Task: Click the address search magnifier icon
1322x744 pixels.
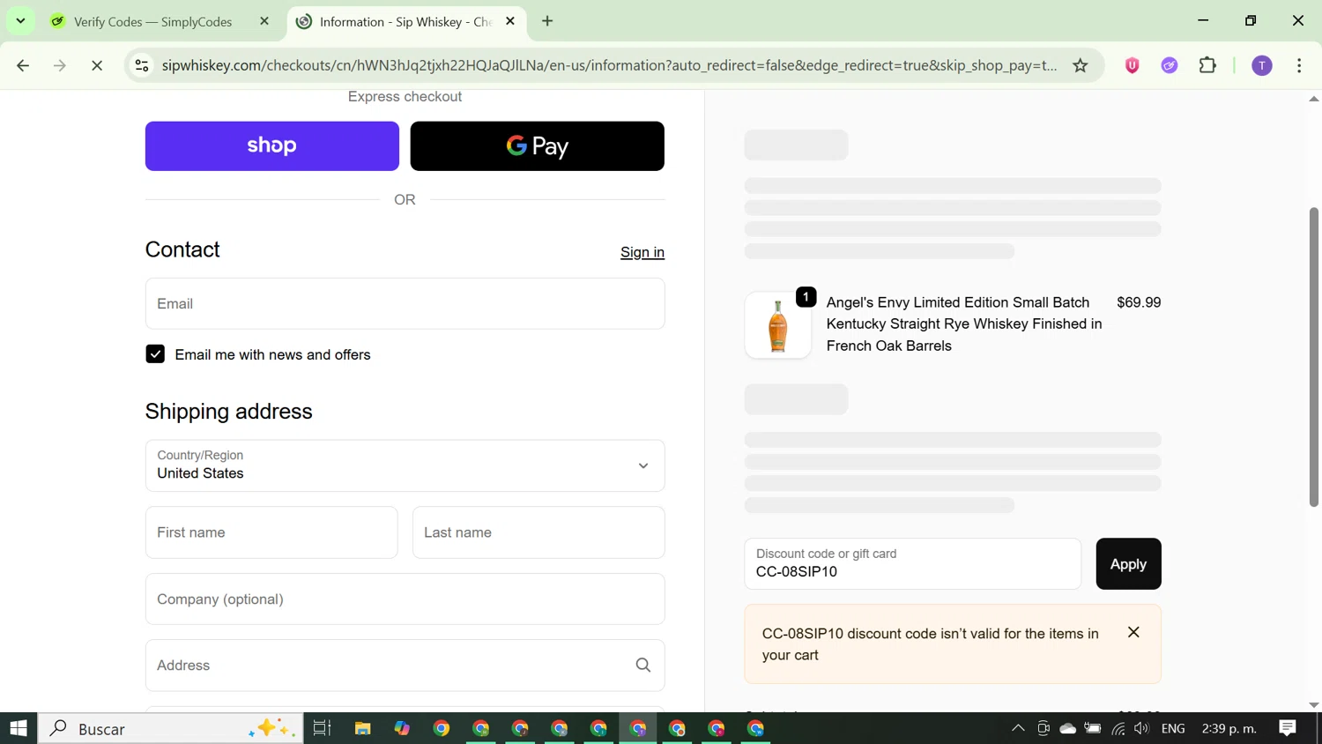Action: pos(643,666)
